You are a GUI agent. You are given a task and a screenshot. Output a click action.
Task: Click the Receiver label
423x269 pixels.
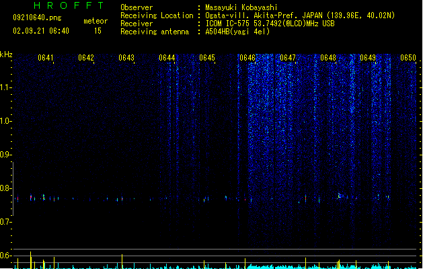[137, 24]
